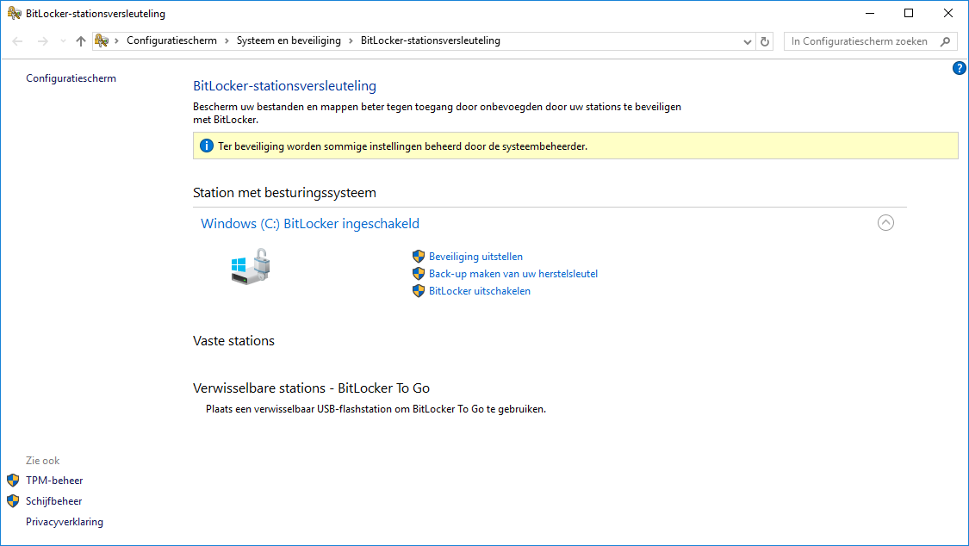Close the BitLocker window
The image size is (969, 546).
[948, 13]
